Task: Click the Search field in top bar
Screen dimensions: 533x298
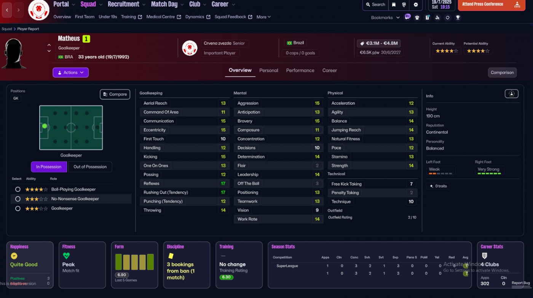Action: point(375,5)
